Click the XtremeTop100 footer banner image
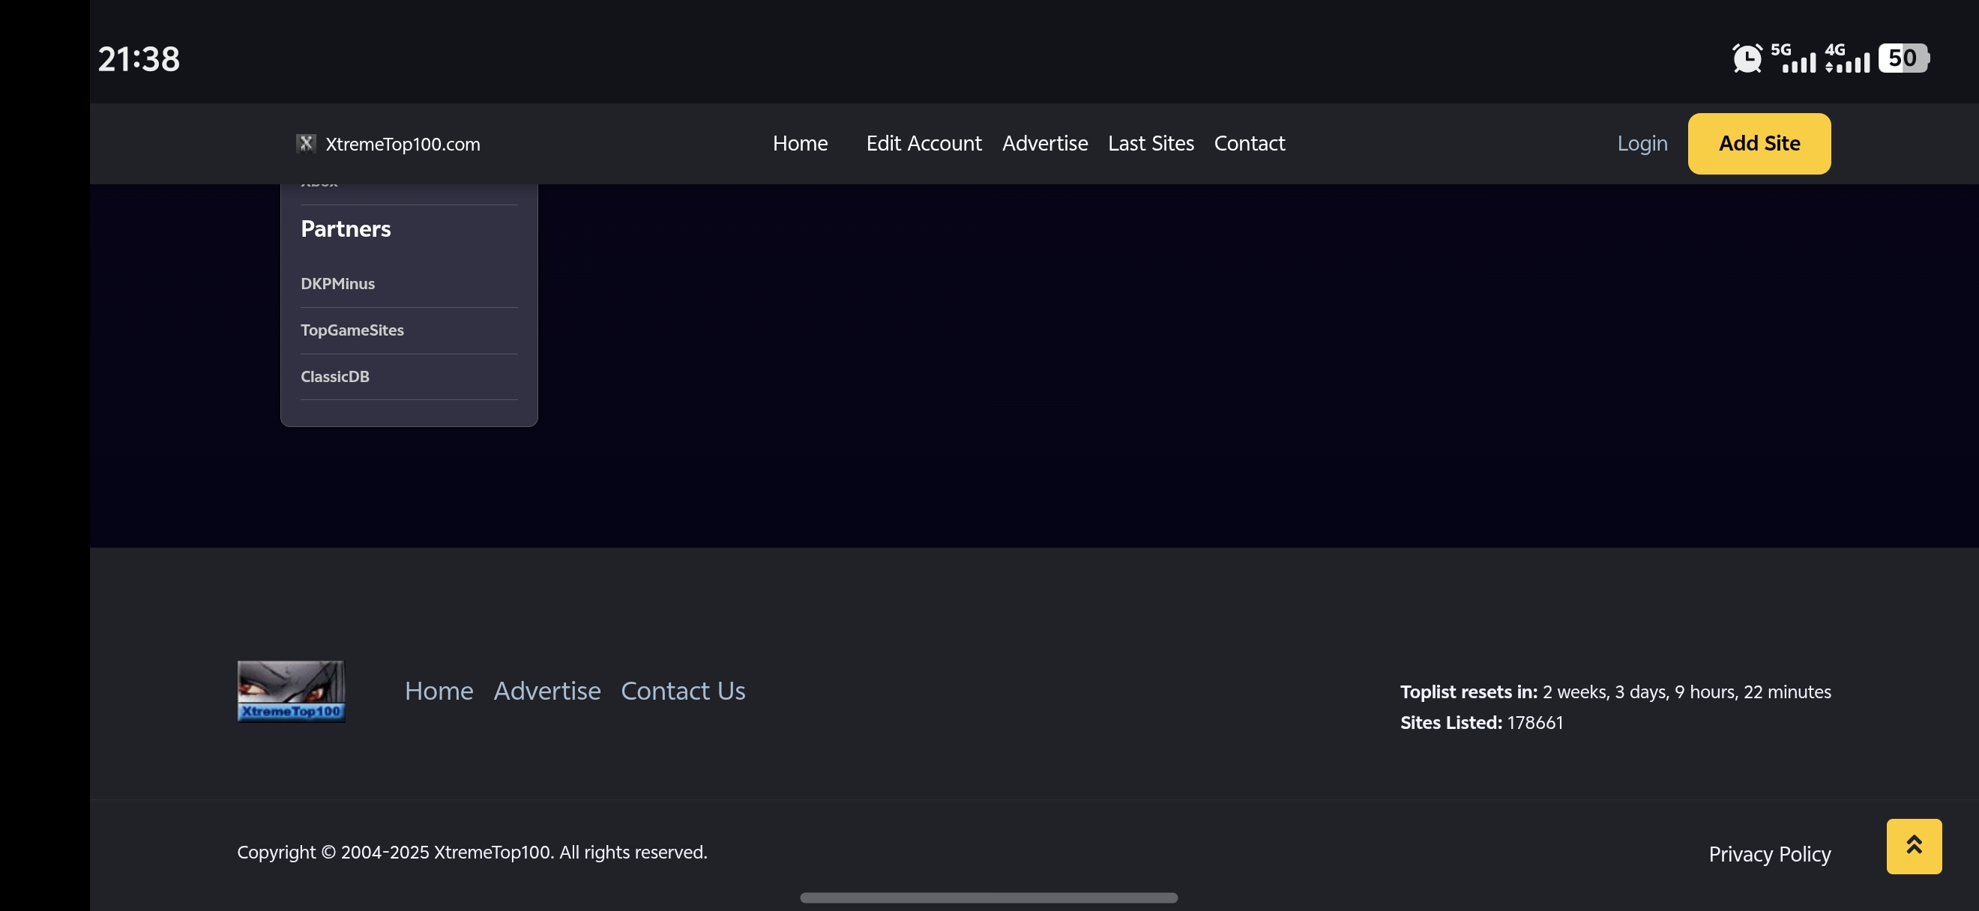This screenshot has height=911, width=1979. 291,691
